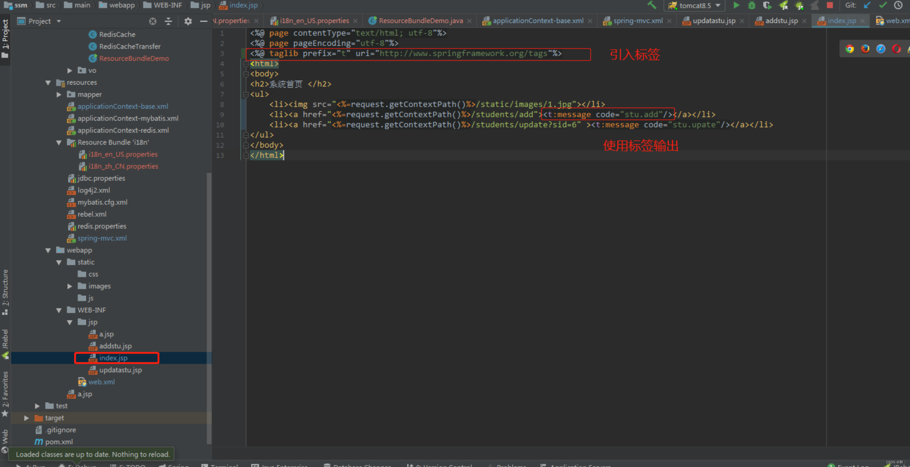Screen dimensions: 910x467
Task: Click the Project tree vertical scrollbar
Action: click(209, 309)
